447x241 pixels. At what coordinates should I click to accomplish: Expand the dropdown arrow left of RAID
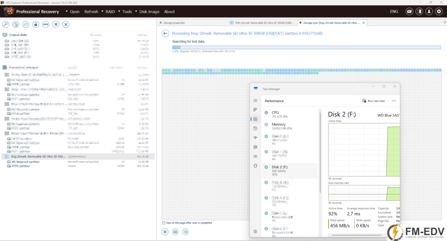tap(102, 11)
